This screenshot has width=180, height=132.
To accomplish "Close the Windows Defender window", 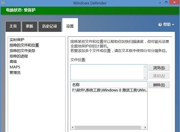I will [175, 2].
